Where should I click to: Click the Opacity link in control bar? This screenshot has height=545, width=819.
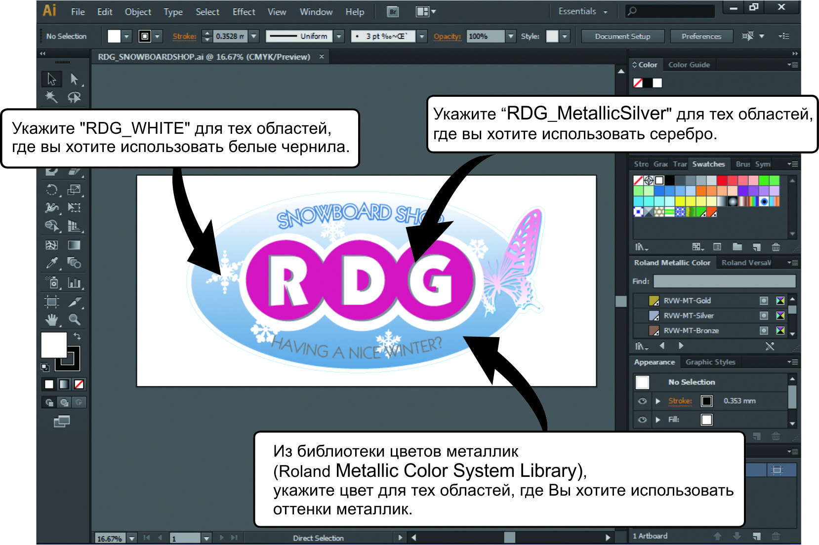(x=447, y=36)
